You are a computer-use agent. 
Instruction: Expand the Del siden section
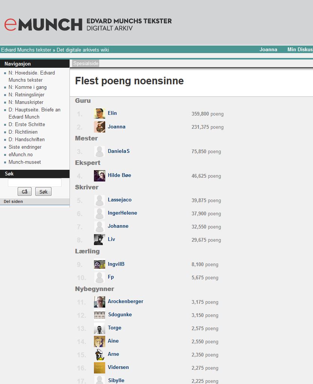tap(14, 201)
